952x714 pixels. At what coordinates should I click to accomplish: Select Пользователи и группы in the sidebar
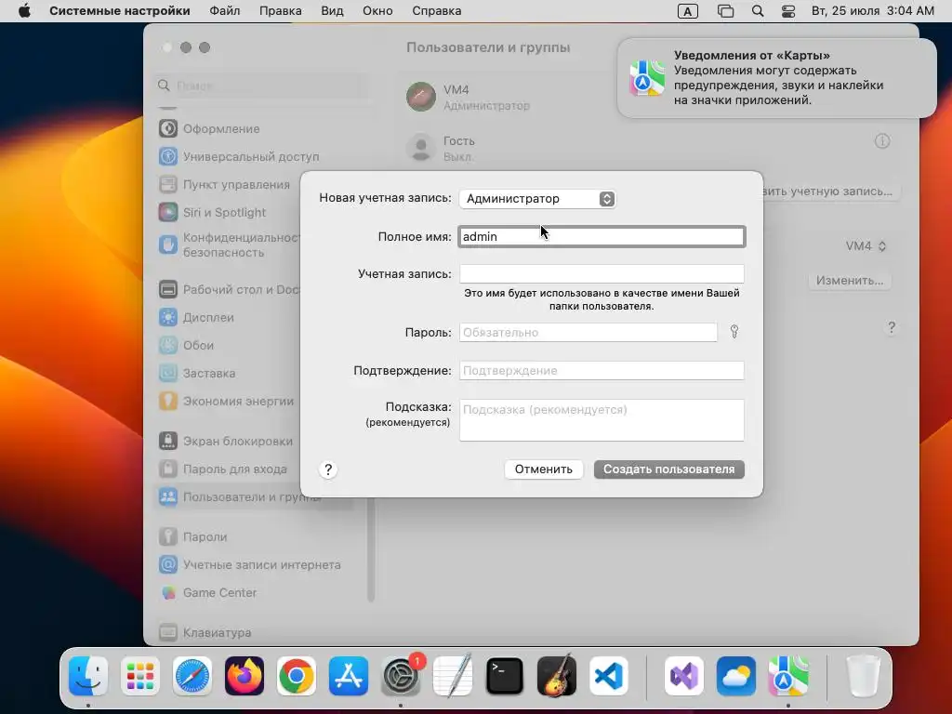tap(254, 497)
